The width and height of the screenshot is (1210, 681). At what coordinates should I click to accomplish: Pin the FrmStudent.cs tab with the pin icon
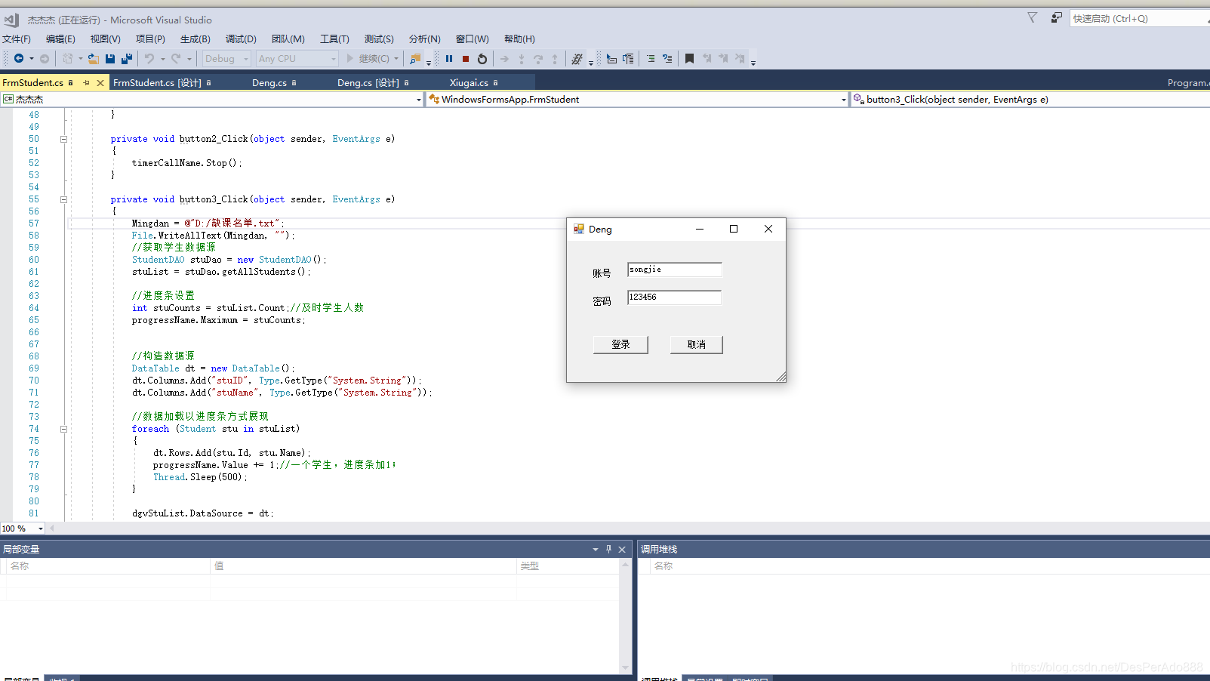click(86, 83)
